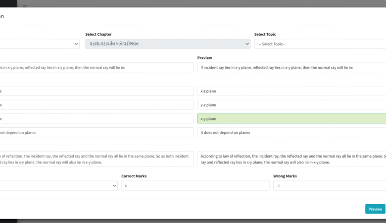Select 'It does not depend on planes' preview

[x=291, y=133]
